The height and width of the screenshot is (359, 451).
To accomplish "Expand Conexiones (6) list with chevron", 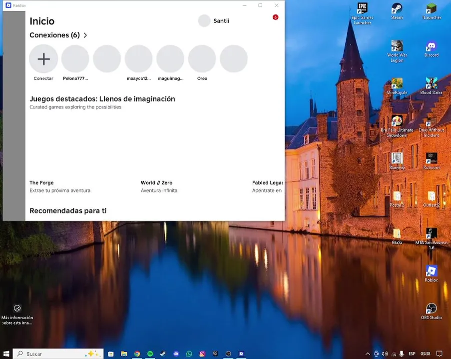I will click(85, 35).
